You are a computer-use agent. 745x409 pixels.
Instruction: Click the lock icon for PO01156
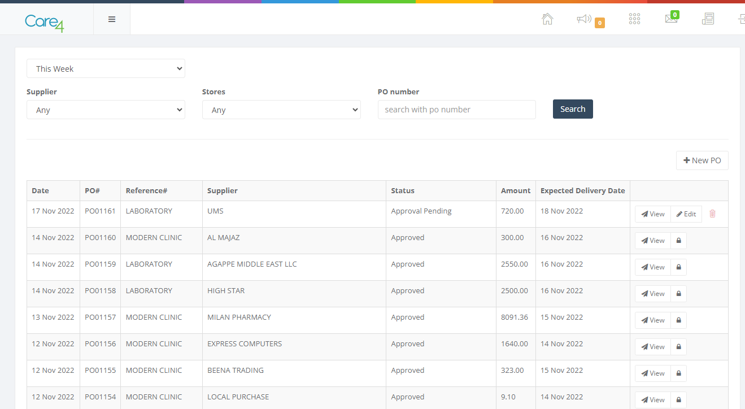(678, 347)
